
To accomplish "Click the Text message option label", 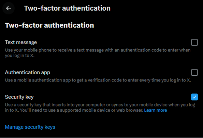I will (x=21, y=42).
